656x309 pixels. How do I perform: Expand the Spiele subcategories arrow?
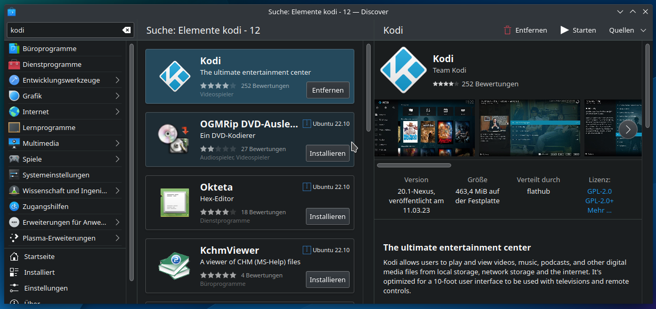[117, 159]
